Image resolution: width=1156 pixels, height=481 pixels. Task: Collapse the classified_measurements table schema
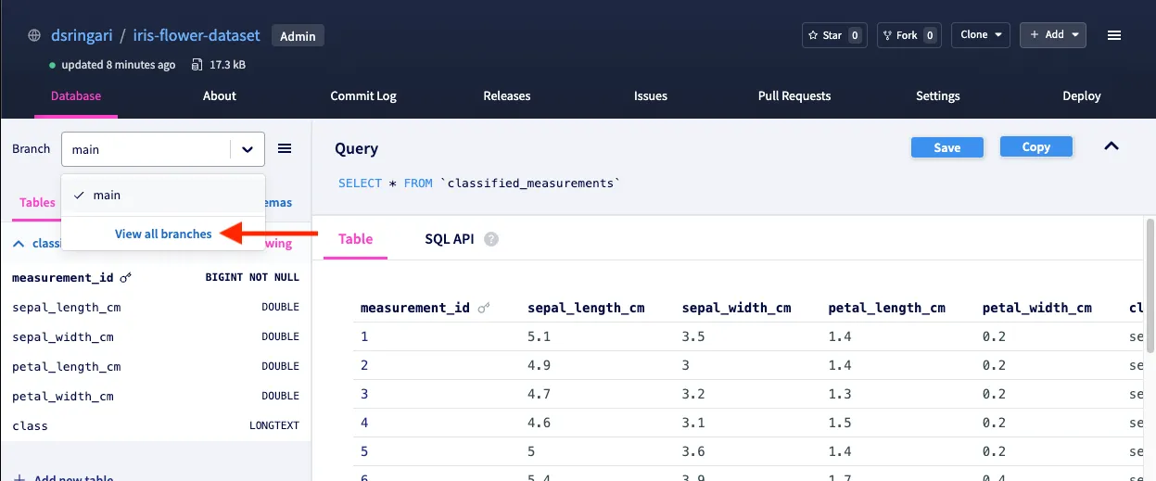click(18, 244)
